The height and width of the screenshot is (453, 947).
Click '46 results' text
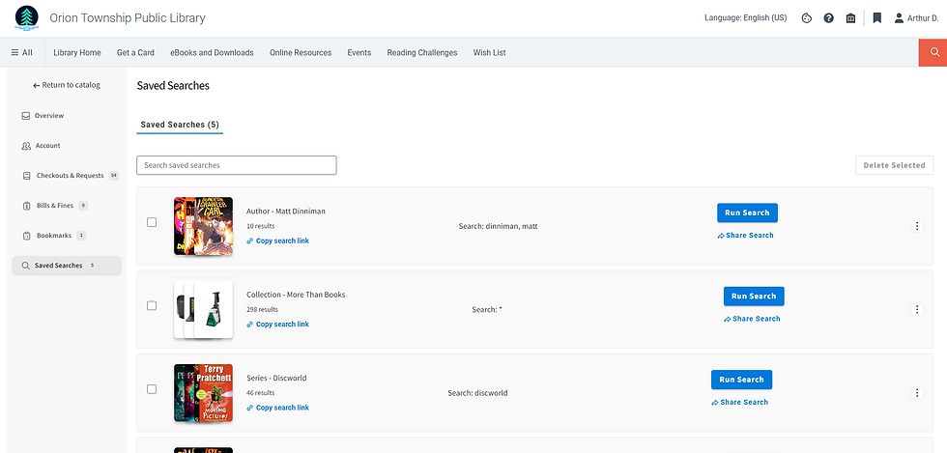[x=260, y=392]
